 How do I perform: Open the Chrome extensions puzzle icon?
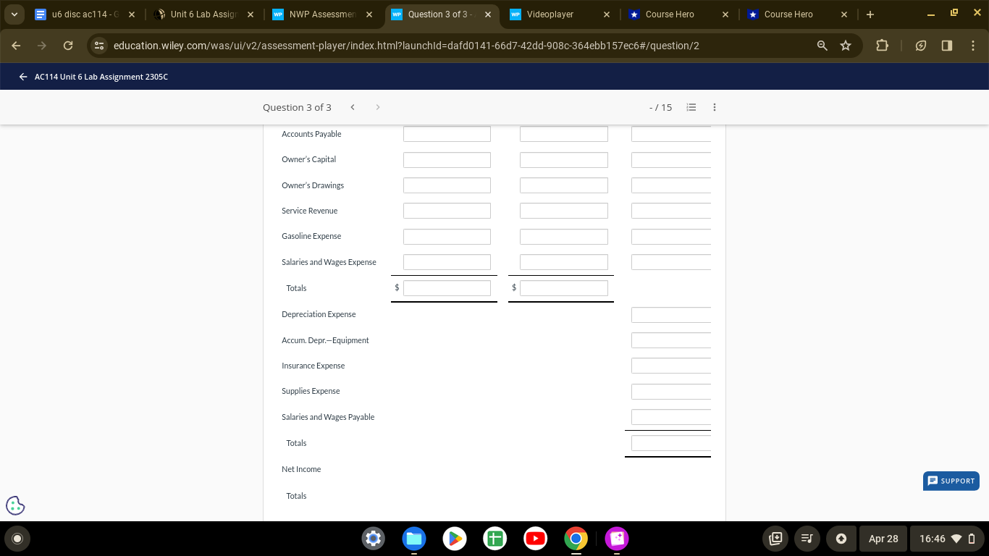pyautogui.click(x=882, y=46)
